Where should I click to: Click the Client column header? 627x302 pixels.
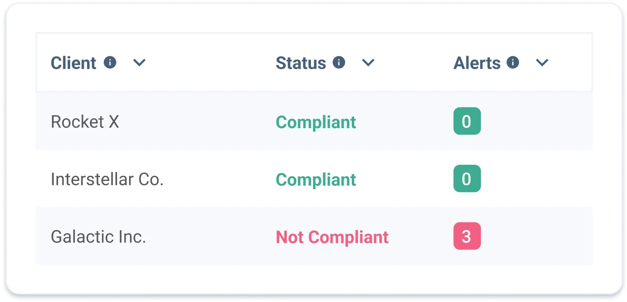pyautogui.click(x=73, y=62)
